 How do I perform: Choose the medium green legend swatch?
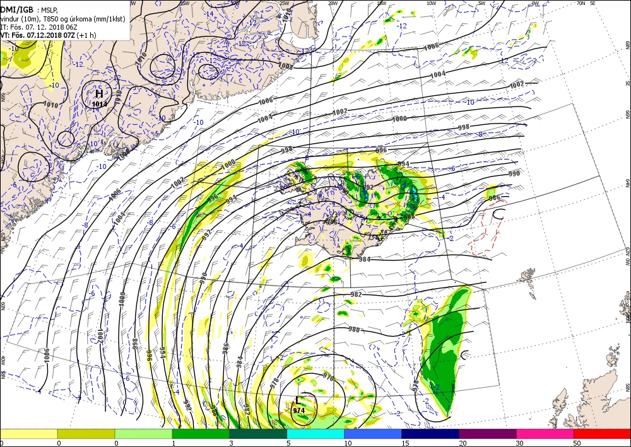(201, 434)
